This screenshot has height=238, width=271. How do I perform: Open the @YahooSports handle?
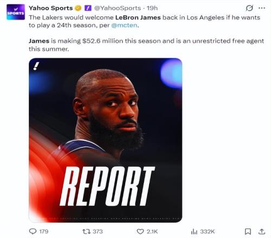coord(118,8)
